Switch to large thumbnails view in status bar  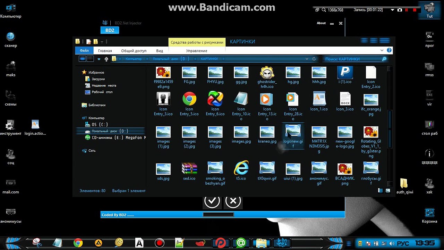[x=388, y=191]
